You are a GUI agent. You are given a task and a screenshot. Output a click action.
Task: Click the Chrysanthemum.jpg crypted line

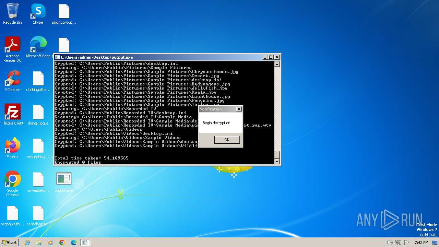tap(146, 72)
